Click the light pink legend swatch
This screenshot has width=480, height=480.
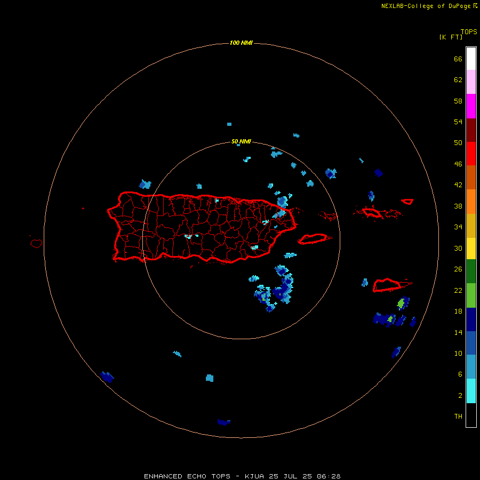471,82
